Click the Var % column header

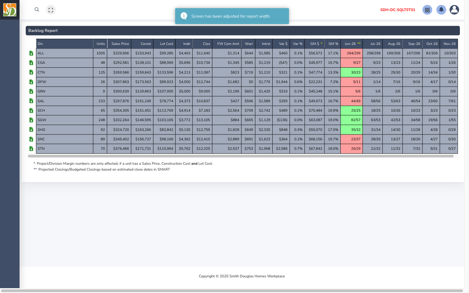tap(297, 44)
